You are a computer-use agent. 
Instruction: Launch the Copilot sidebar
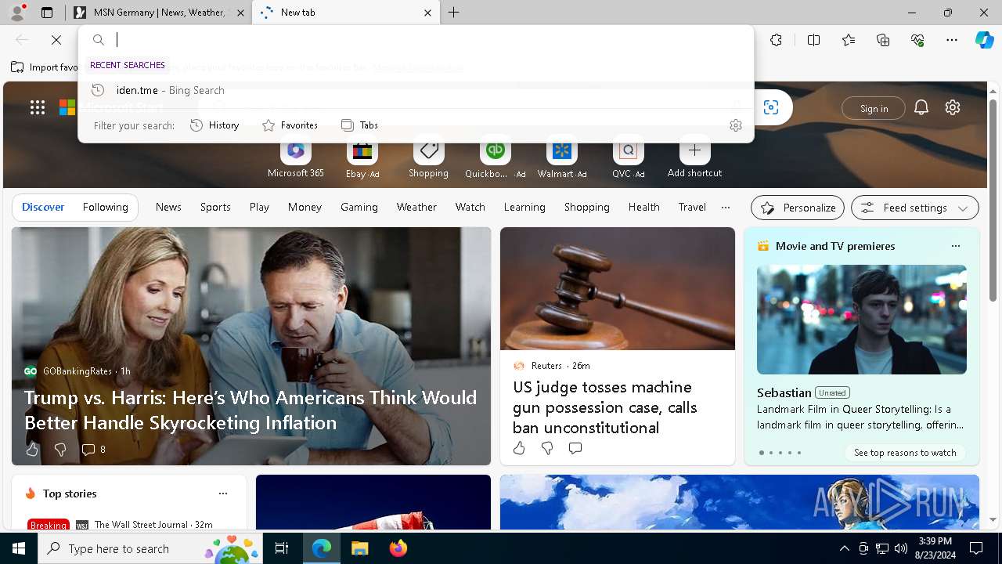coord(984,40)
